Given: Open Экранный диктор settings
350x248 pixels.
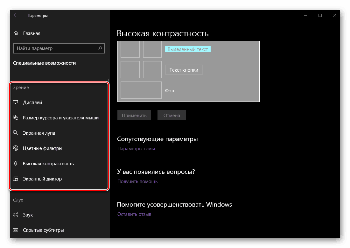Looking at the screenshot, I should pyautogui.click(x=42, y=179).
